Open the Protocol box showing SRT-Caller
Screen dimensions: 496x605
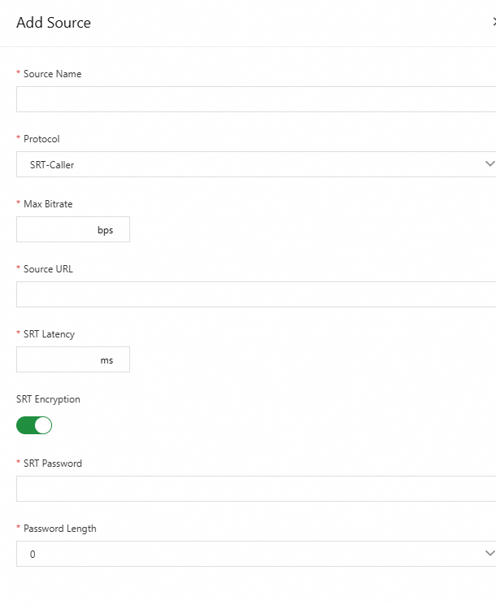coord(244,164)
